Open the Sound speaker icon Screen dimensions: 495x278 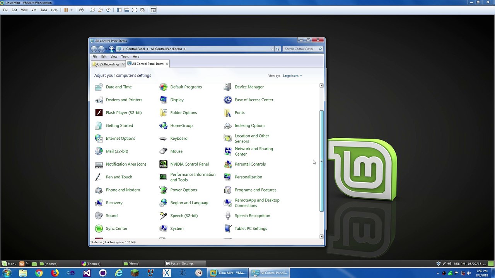pyautogui.click(x=99, y=215)
